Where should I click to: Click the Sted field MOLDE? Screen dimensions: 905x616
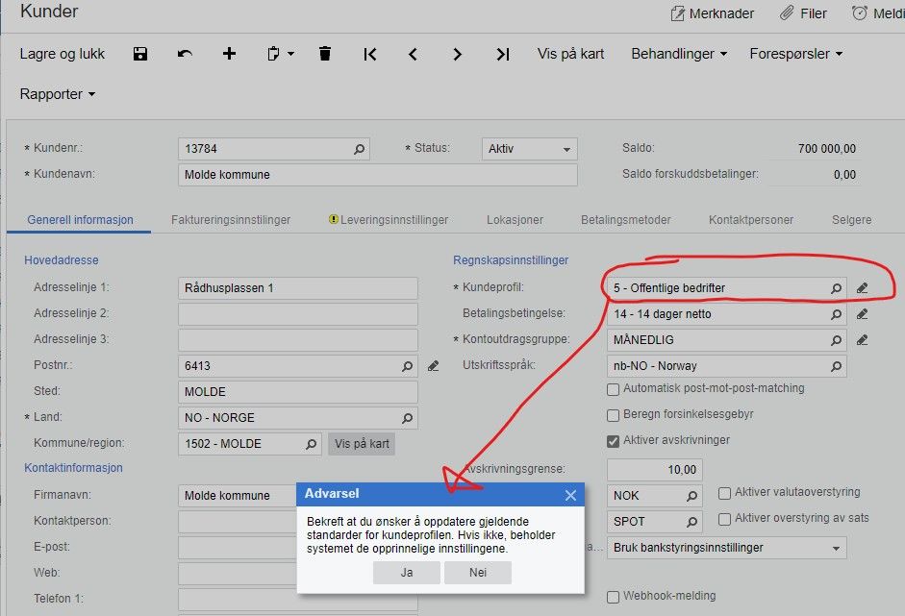coord(298,392)
